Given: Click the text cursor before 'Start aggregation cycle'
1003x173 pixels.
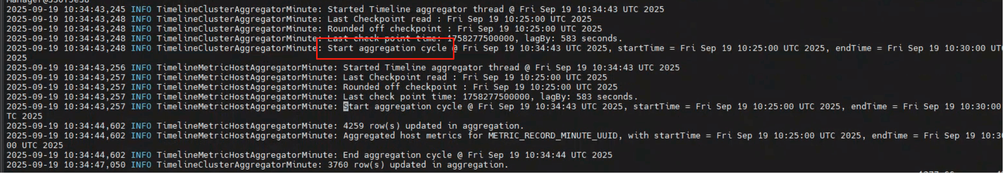Looking at the screenshot, I should click(x=345, y=106).
